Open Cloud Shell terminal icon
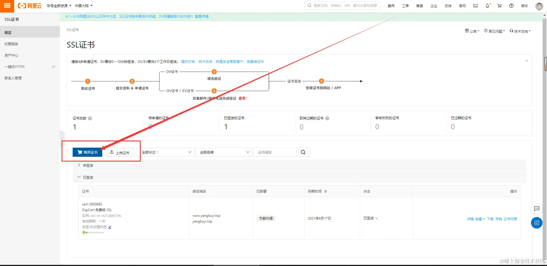This screenshot has height=266, width=547. tap(475, 6)
